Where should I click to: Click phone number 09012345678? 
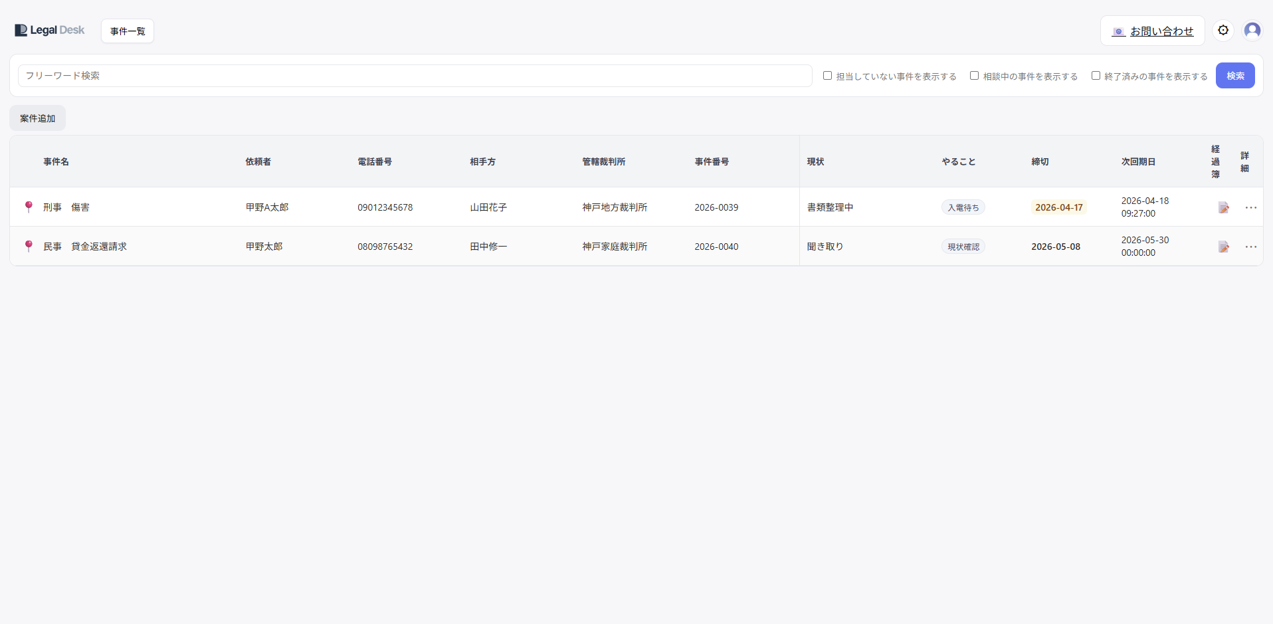385,207
